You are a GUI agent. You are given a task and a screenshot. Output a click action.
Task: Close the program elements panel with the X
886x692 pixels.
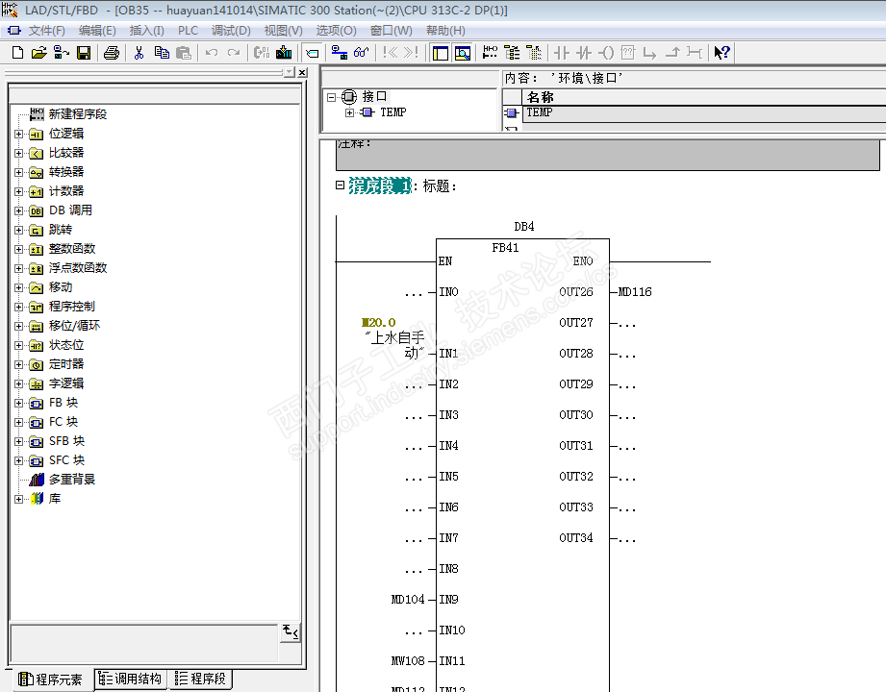(x=302, y=73)
